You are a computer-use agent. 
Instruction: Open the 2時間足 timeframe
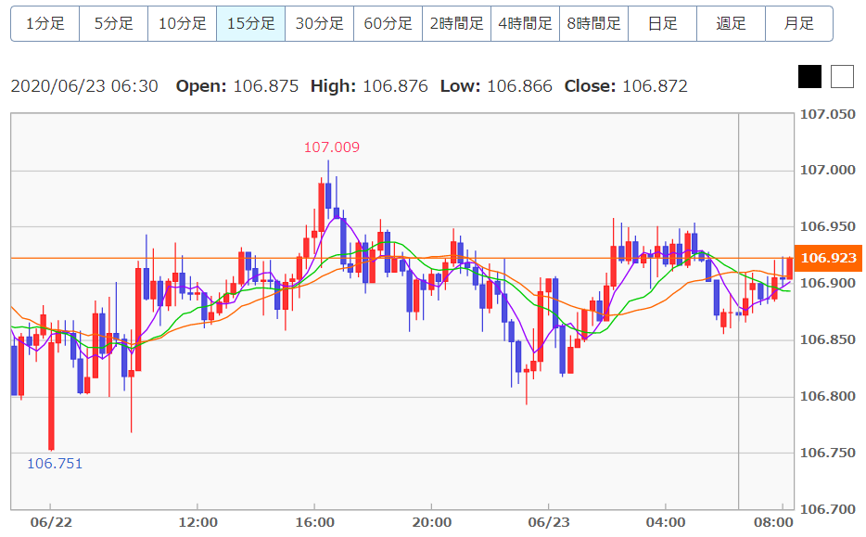tap(456, 24)
